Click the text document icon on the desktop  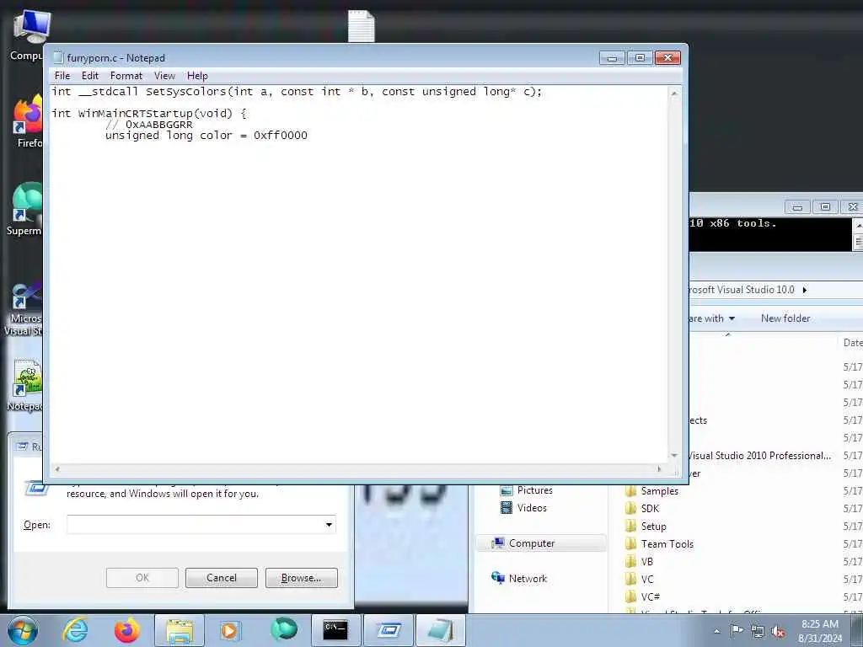point(362,26)
